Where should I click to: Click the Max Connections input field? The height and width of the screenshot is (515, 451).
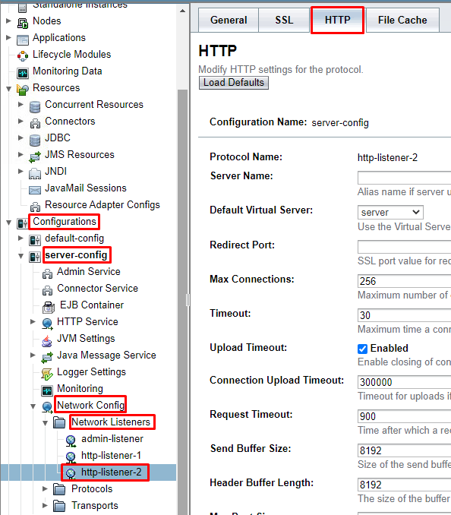tap(404, 281)
